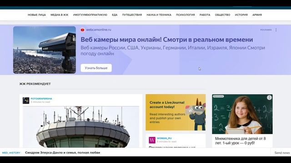Open the Синдром Элерса-Данло news headline
Viewport: 291px width, 163px height.
point(63,153)
